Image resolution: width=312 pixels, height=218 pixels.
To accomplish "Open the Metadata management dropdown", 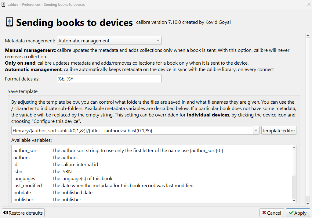I will tap(109, 41).
